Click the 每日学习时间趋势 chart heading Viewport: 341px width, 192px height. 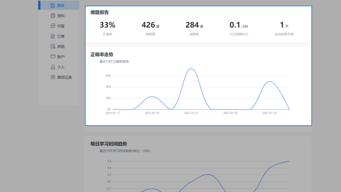[x=109, y=144]
